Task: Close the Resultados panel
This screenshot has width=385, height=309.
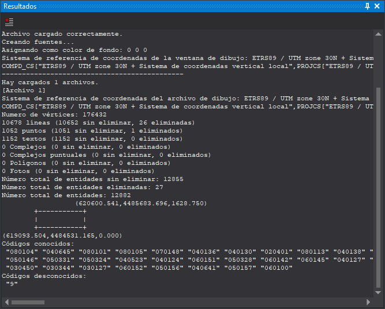Action: tap(377, 6)
